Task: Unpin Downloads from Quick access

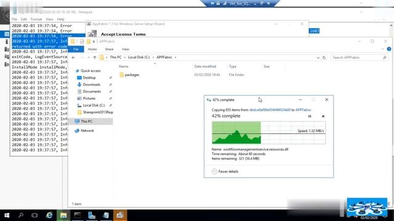Action: [x=110, y=85]
